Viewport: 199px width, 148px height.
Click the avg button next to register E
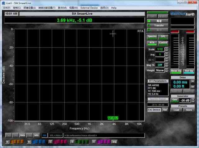tap(114, 142)
